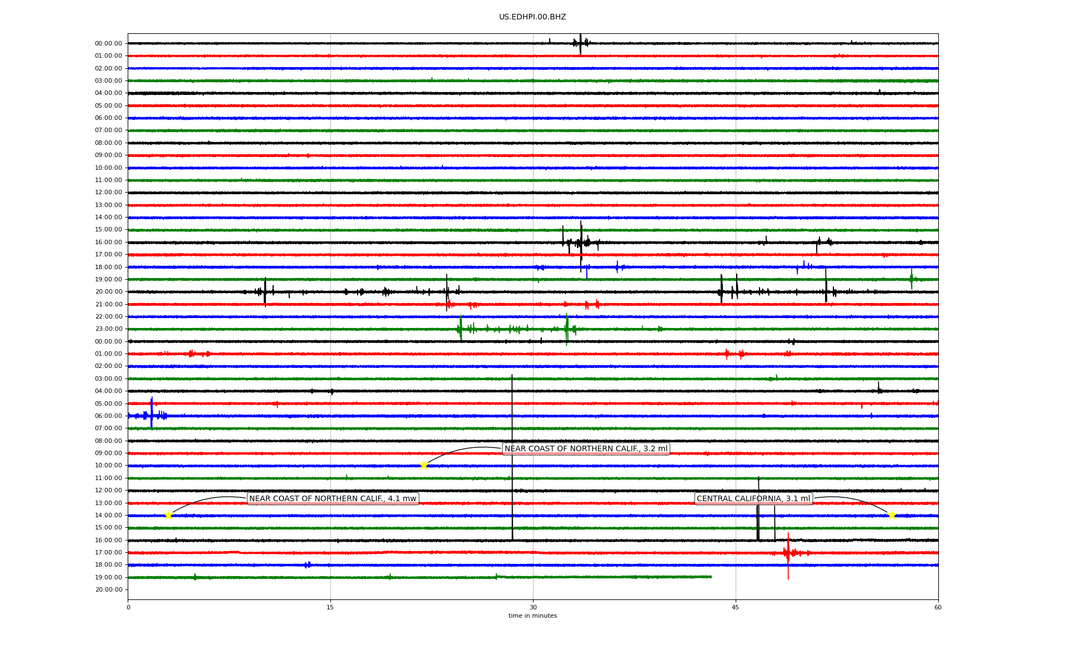Click the green burst on the 23:00:00 trace

(x=460, y=329)
